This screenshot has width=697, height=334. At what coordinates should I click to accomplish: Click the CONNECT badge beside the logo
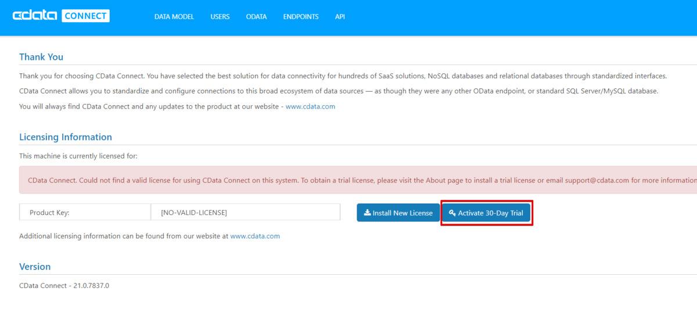pos(85,16)
